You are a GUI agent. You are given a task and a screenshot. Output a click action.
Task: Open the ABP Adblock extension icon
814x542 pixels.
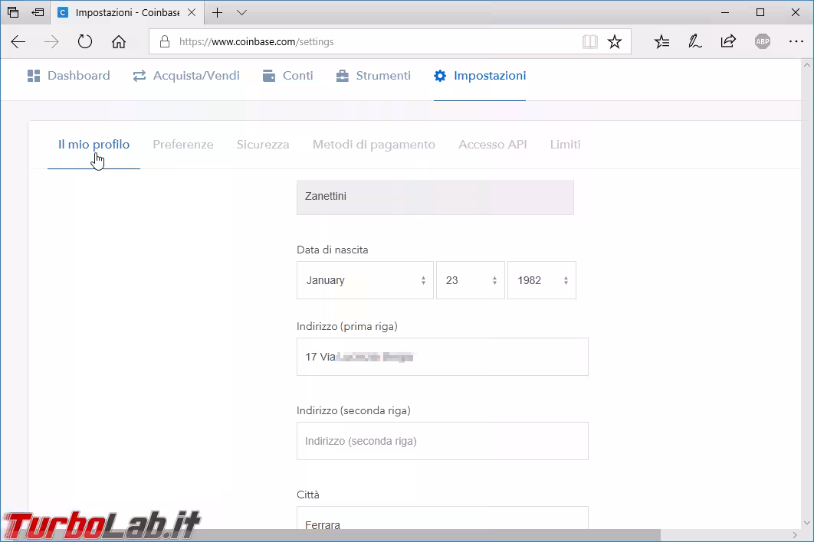click(x=762, y=42)
